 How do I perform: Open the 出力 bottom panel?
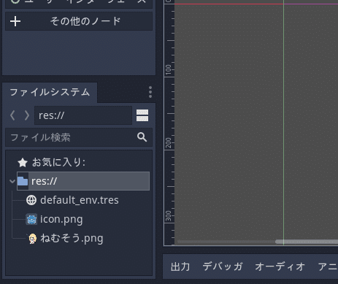pyautogui.click(x=180, y=267)
